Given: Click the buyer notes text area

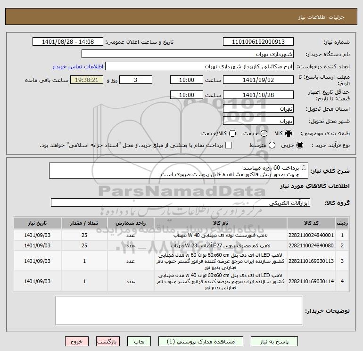Looking at the screenshot, I should coord(179,310).
